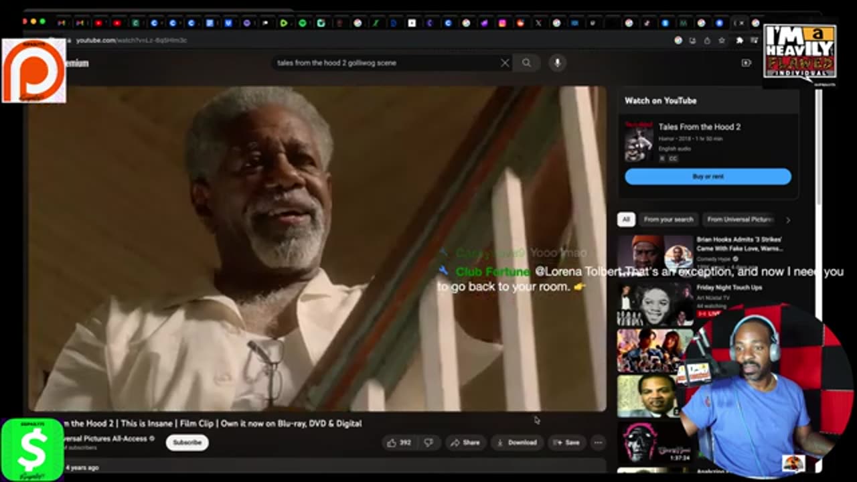Like the video showing 392 likes
This screenshot has width=857, height=482.
point(399,443)
